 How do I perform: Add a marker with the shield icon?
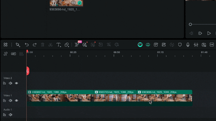180,45
